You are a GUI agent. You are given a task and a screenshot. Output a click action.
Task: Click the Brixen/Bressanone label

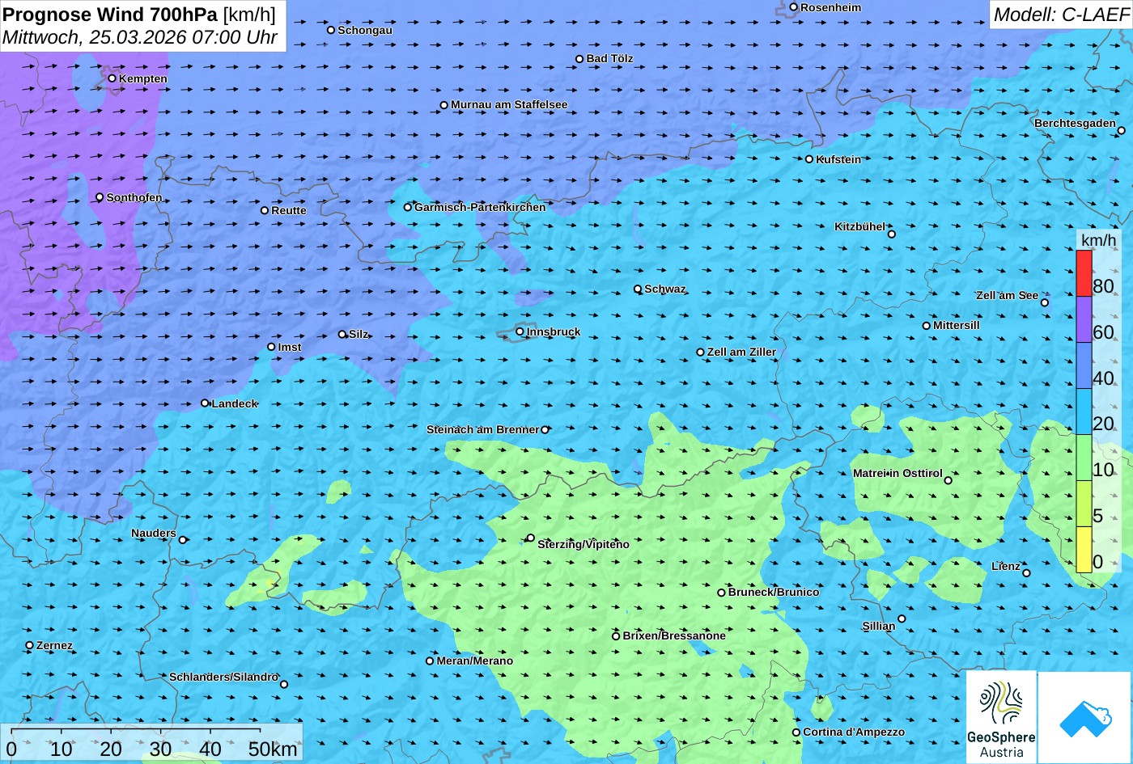click(674, 635)
